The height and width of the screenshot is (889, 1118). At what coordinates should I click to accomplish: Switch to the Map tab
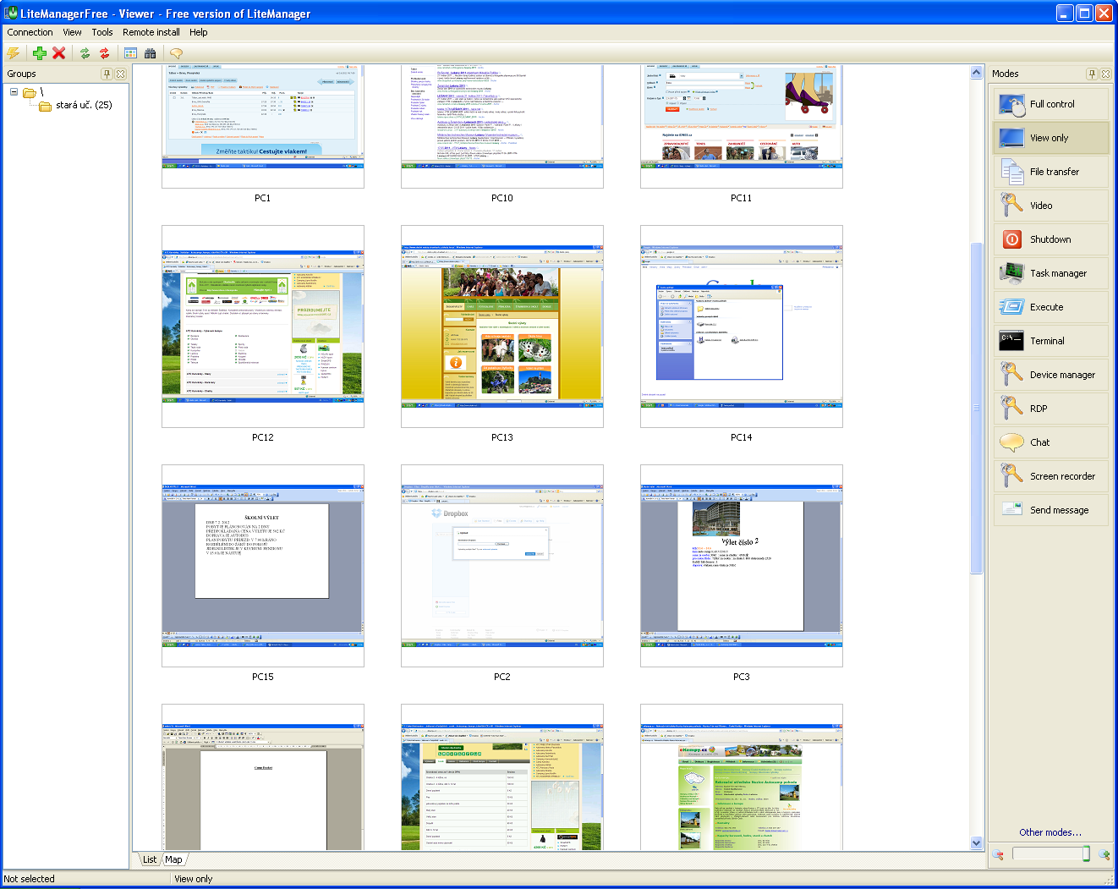coord(173,859)
